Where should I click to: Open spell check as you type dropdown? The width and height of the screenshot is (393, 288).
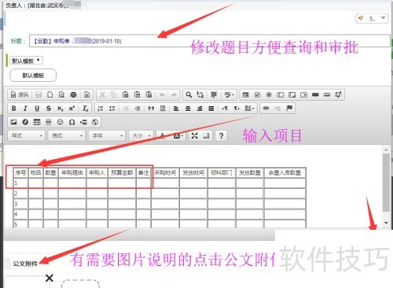[229, 94]
